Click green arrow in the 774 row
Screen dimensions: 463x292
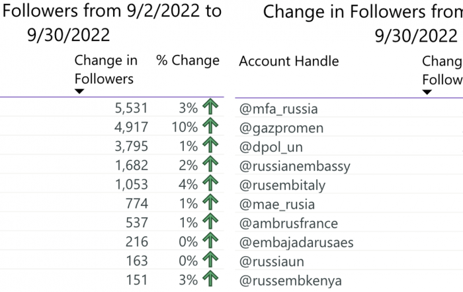click(210, 202)
